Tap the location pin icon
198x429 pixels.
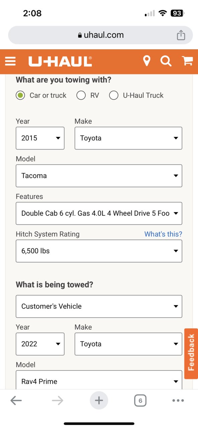pos(146,61)
